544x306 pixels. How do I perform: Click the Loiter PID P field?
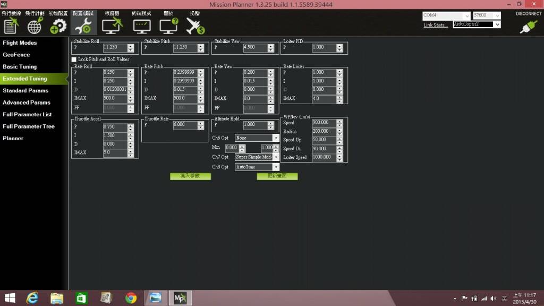[324, 47]
